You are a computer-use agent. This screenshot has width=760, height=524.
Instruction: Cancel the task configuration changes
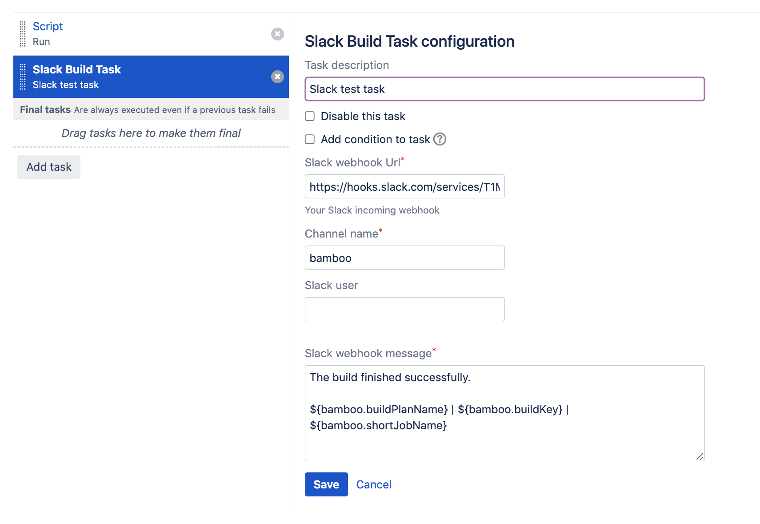click(x=374, y=484)
